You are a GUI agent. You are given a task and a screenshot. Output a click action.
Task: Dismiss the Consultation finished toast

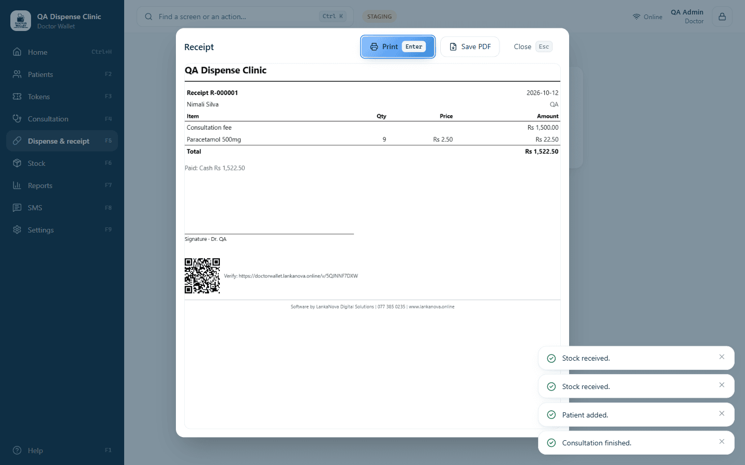coord(722,442)
